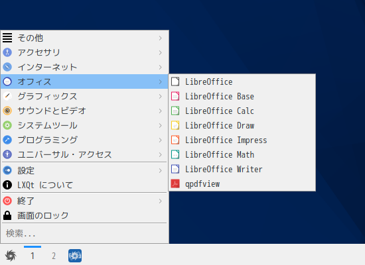Click the インターネット globe icon
This screenshot has width=365, height=265.
click(7, 67)
